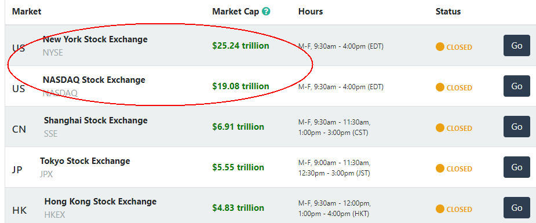Sort by Market Cap column header

tap(236, 11)
